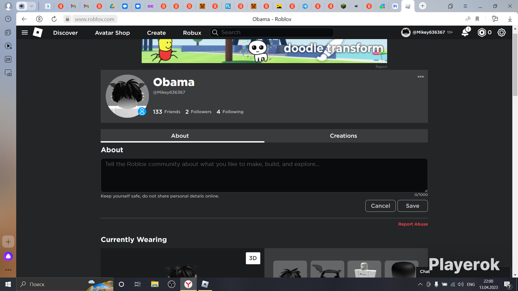Reload the Roblox page
The height and width of the screenshot is (291, 518).
tap(54, 19)
